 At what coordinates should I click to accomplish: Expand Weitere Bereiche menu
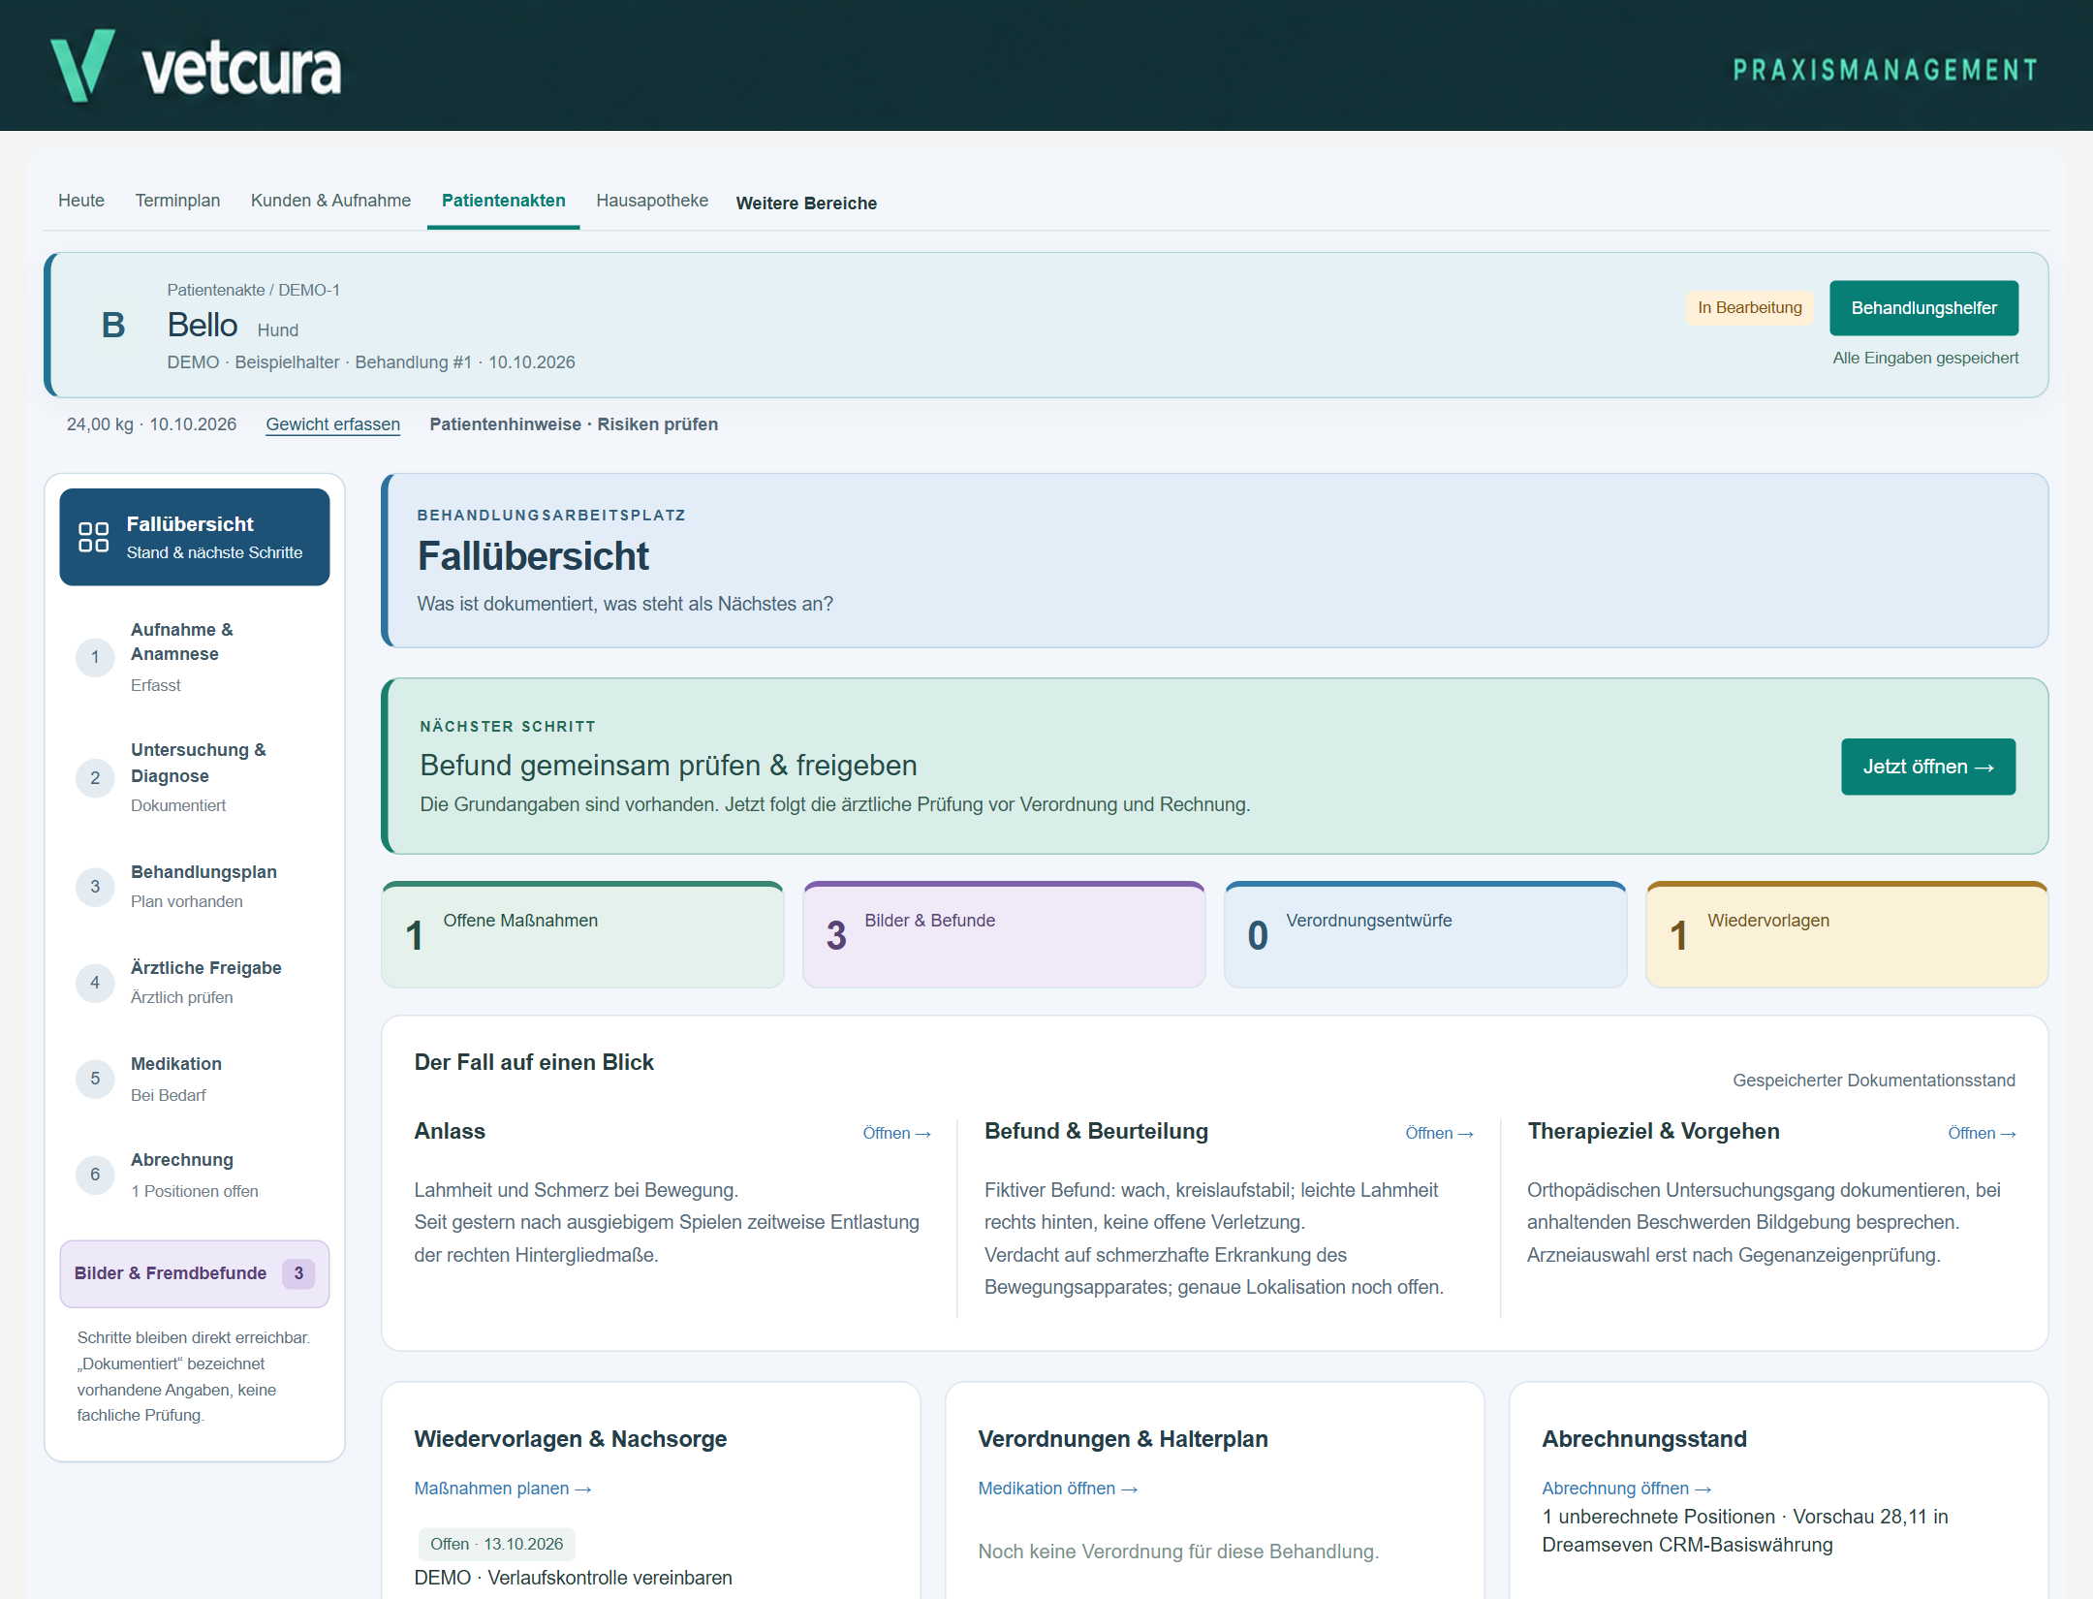[x=806, y=204]
